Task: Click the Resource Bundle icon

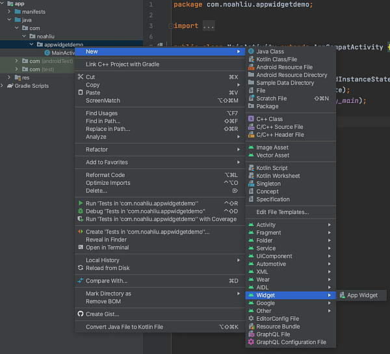Action: pyautogui.click(x=251, y=326)
